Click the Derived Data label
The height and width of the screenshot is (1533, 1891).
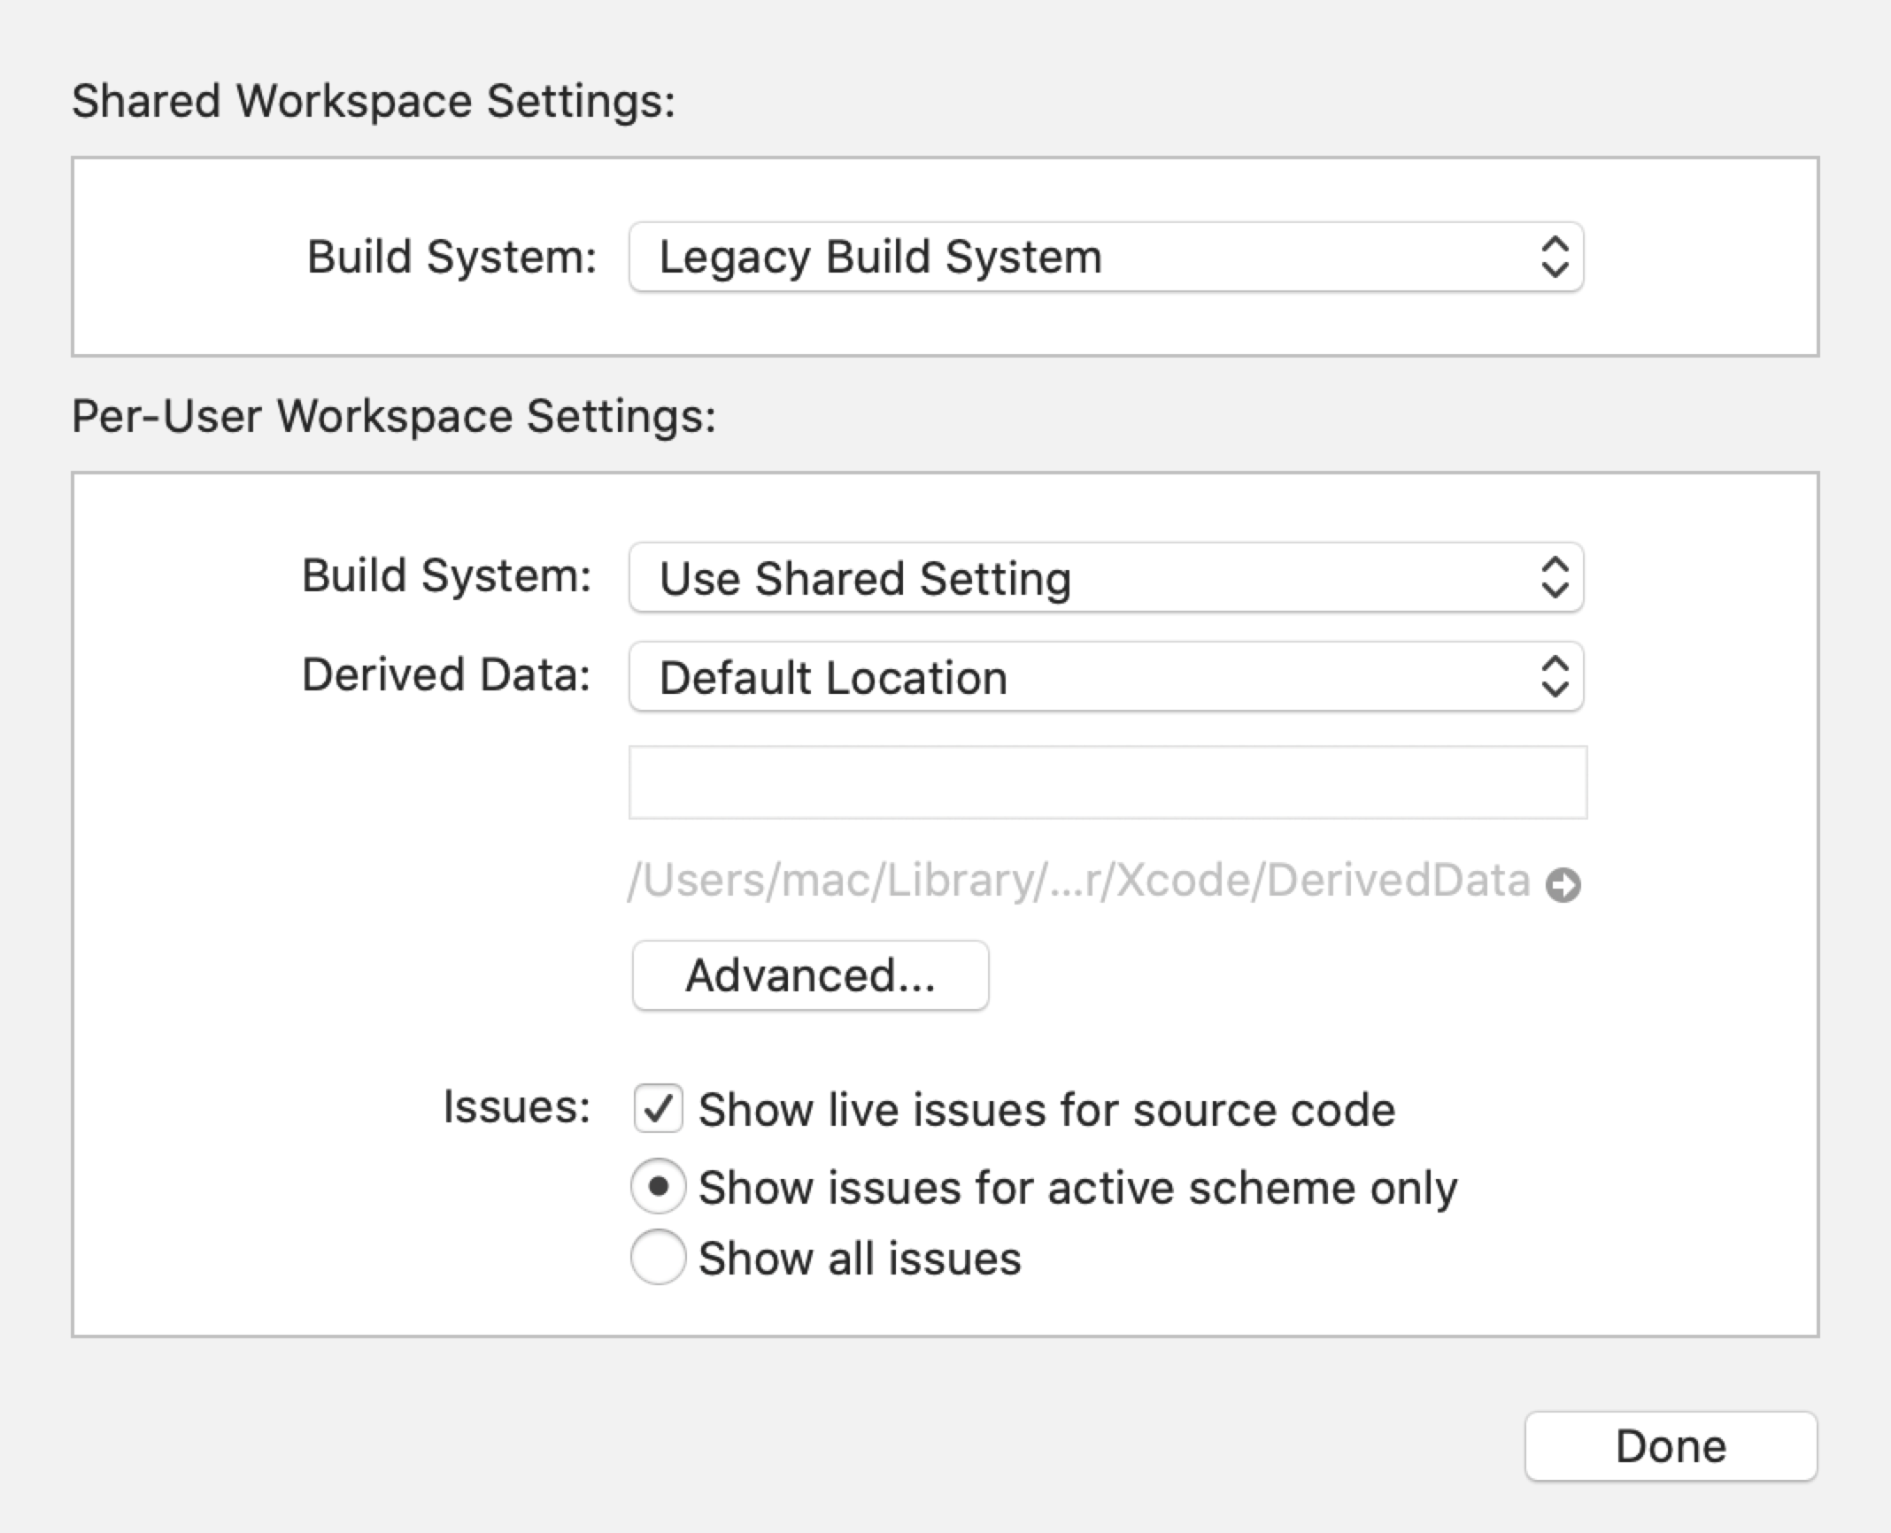tap(445, 675)
